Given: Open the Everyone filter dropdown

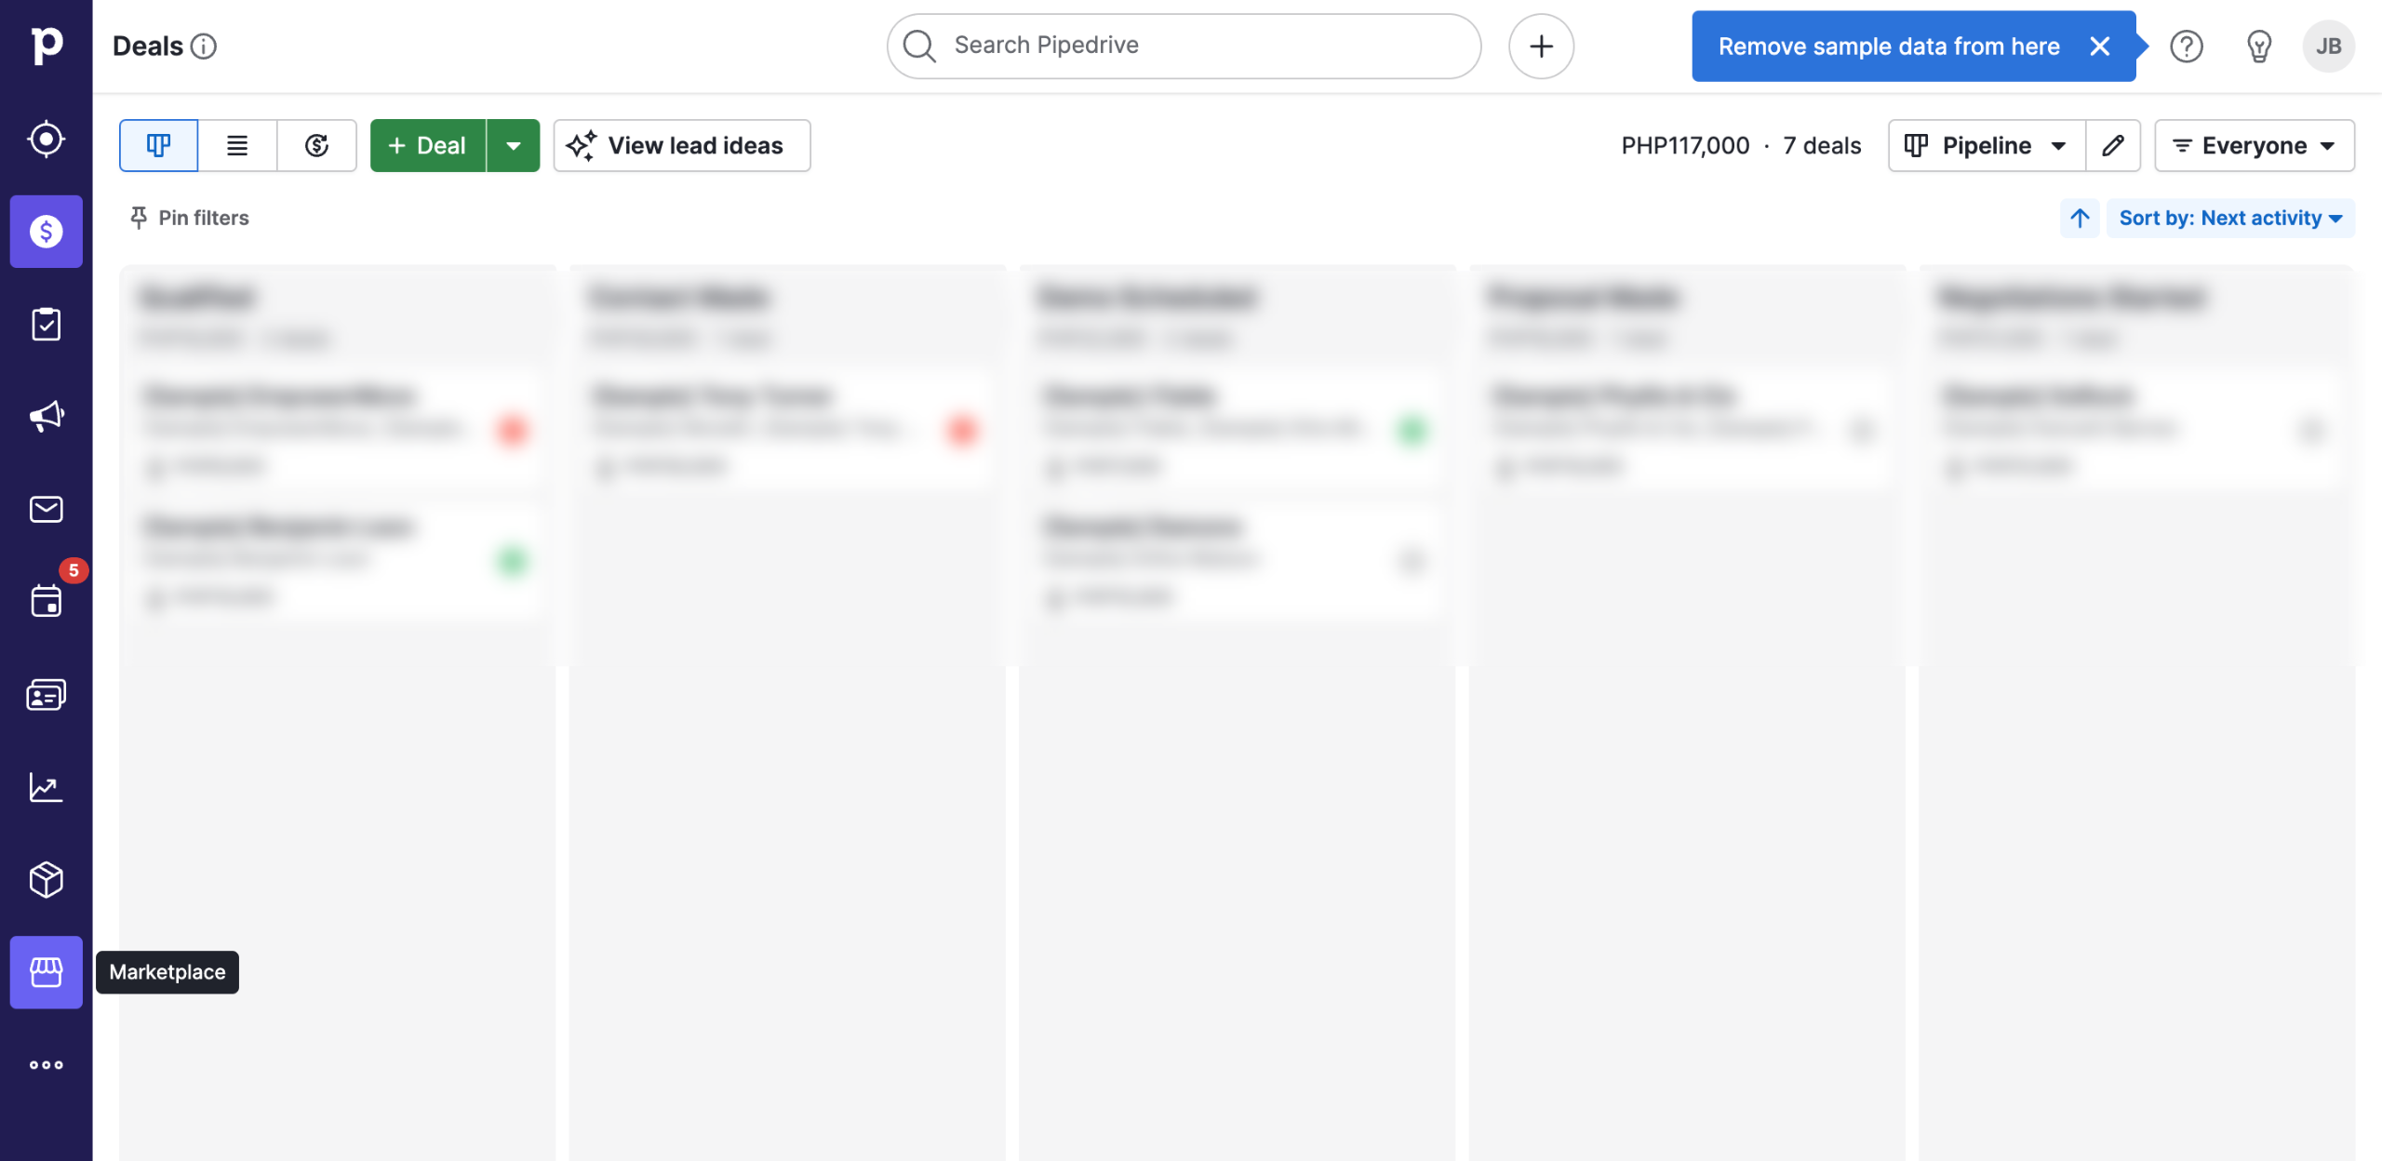Looking at the screenshot, I should [x=2254, y=145].
